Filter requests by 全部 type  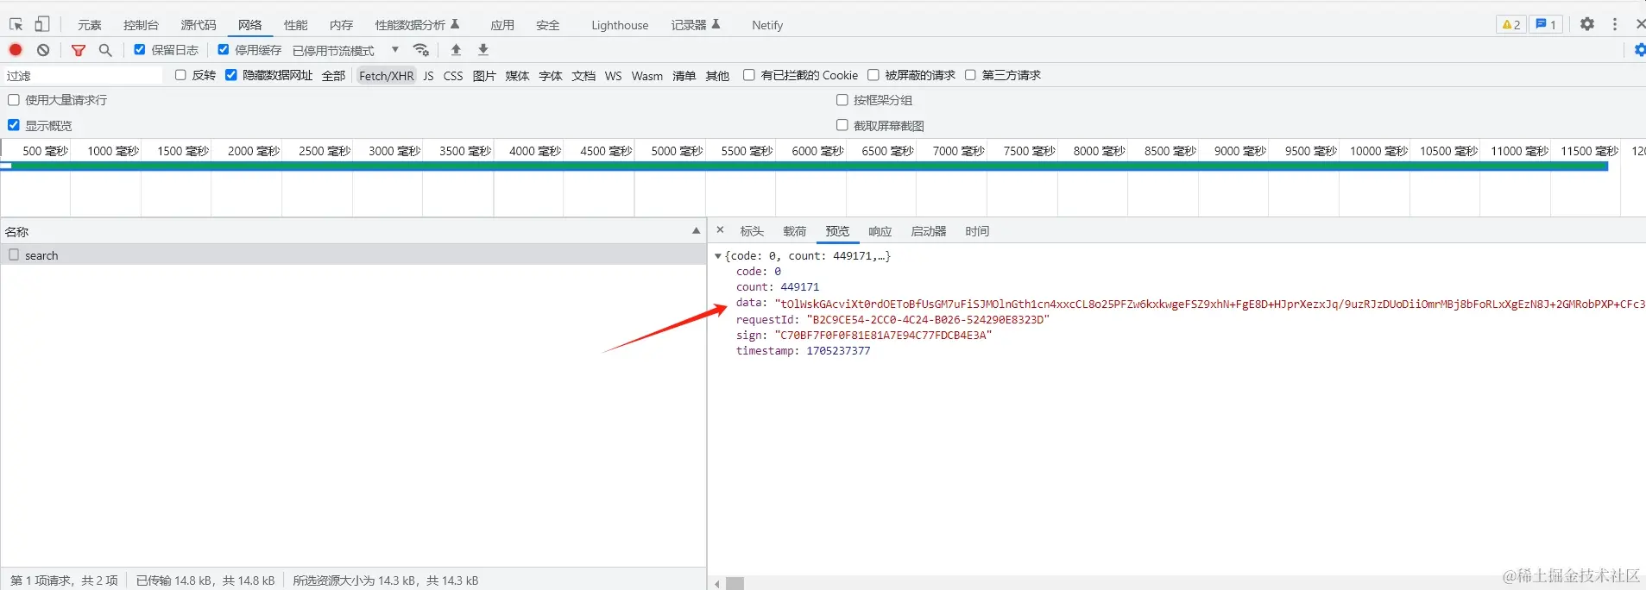[334, 76]
